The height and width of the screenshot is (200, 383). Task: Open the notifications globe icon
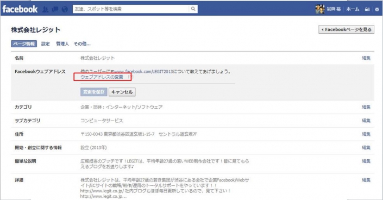[x=65, y=9]
